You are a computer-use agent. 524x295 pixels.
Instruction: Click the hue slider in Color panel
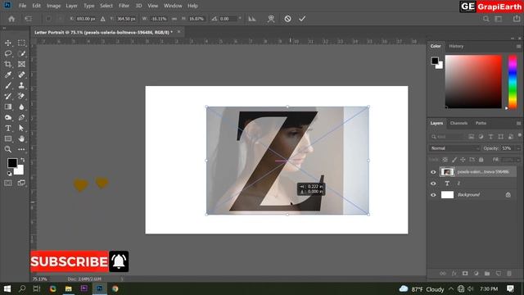coord(513,82)
